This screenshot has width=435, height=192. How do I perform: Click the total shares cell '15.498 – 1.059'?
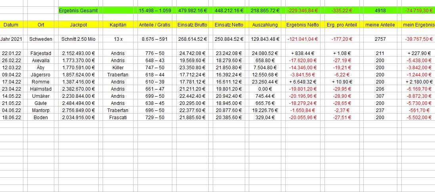pos(155,11)
